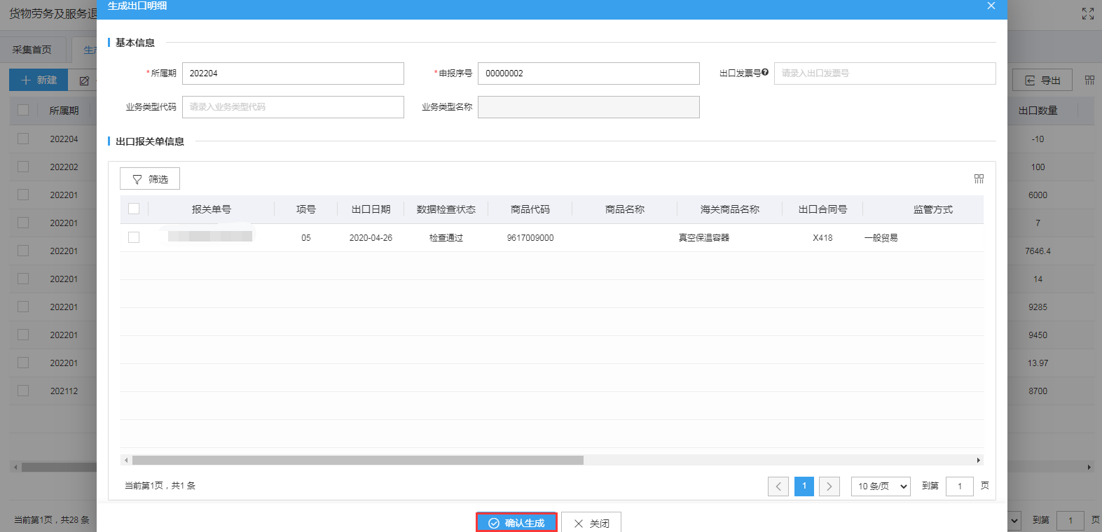The width and height of the screenshot is (1102, 532).
Task: Select all rows via header checkbox
Action: click(x=134, y=209)
